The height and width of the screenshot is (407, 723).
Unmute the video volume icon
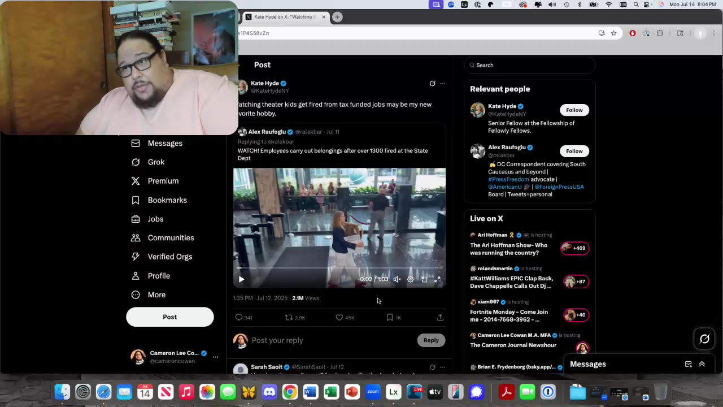click(397, 279)
